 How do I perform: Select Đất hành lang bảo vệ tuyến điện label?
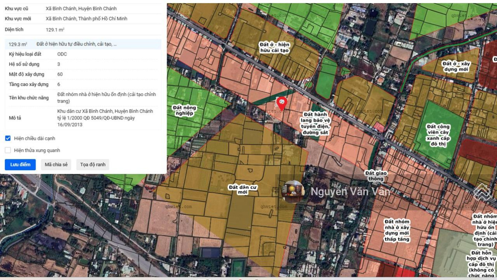[x=316, y=123]
